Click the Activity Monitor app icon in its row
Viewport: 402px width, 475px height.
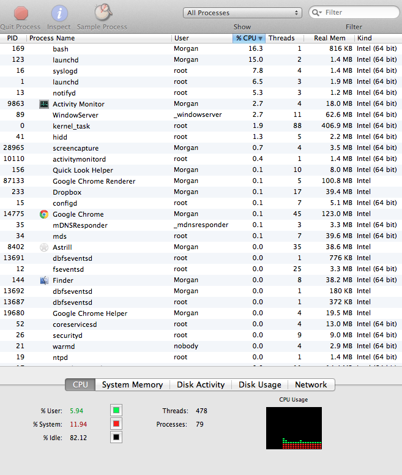[44, 104]
